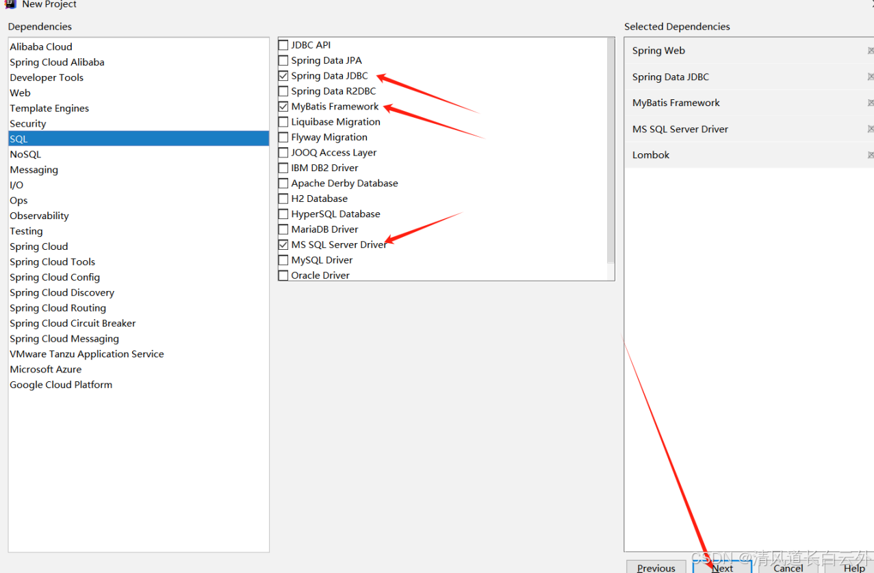This screenshot has width=874, height=573.
Task: Select the Spring Cloud Routing category
Action: [139, 308]
